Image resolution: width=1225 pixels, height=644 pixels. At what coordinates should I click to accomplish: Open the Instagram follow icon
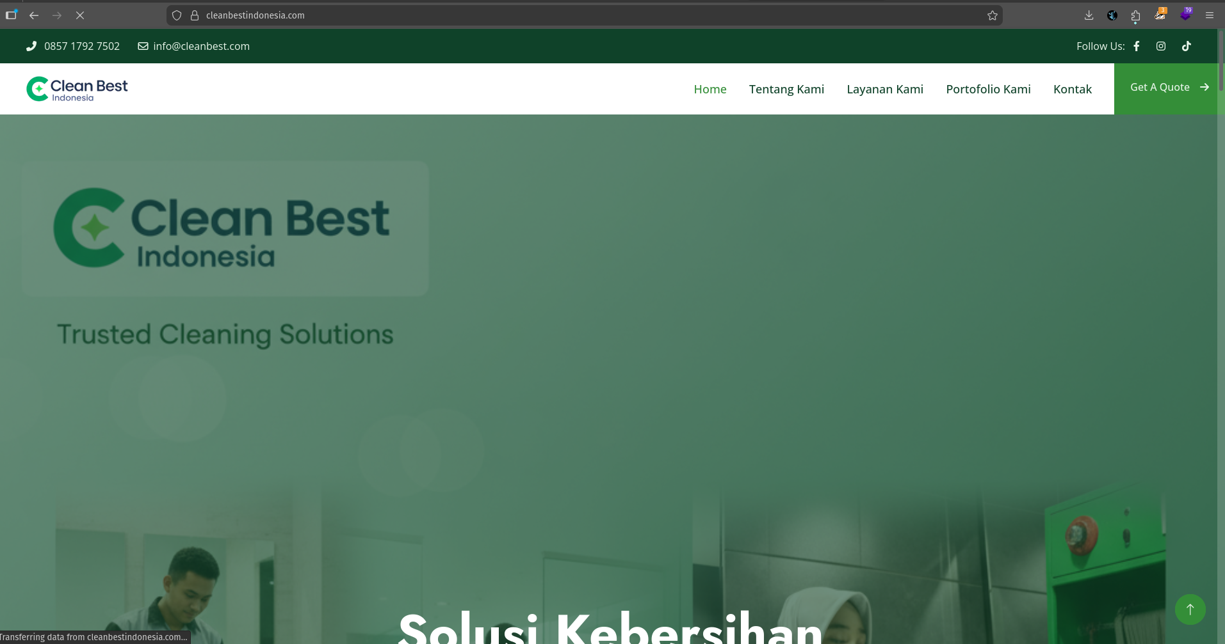[x=1161, y=46]
